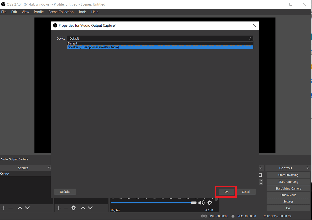Decrease transition duration with the down stepper arrow
Image resolution: width=312 pixels, height=220 pixels.
(261, 183)
